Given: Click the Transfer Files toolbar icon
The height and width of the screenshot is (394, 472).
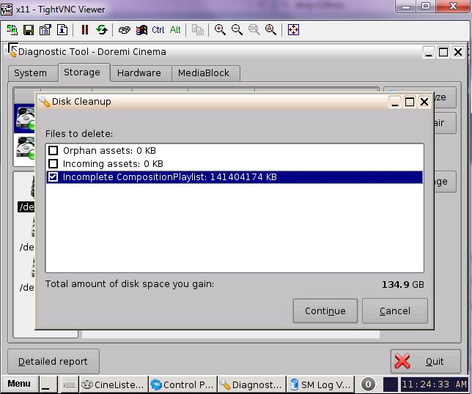Looking at the screenshot, I should click(x=197, y=30).
